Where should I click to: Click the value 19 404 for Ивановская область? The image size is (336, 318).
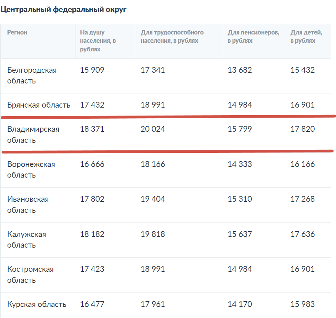tap(153, 199)
